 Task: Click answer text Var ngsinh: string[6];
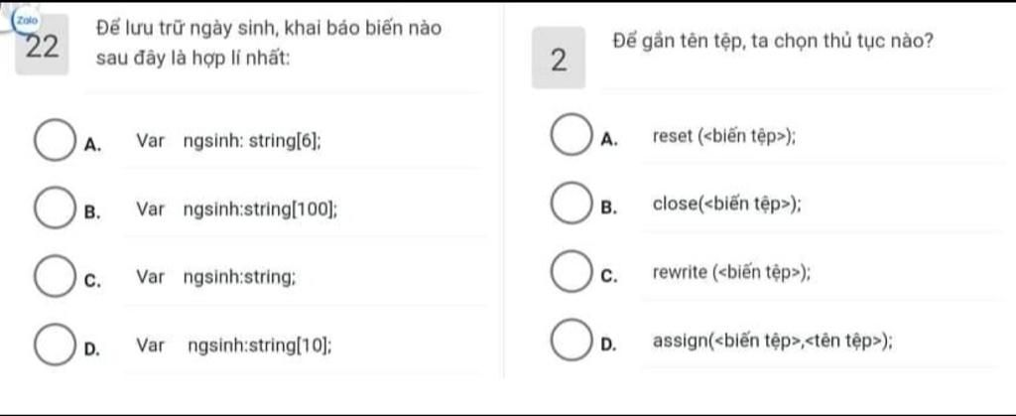coord(229,141)
